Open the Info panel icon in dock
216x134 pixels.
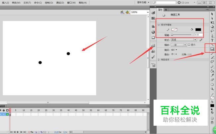click(153, 32)
